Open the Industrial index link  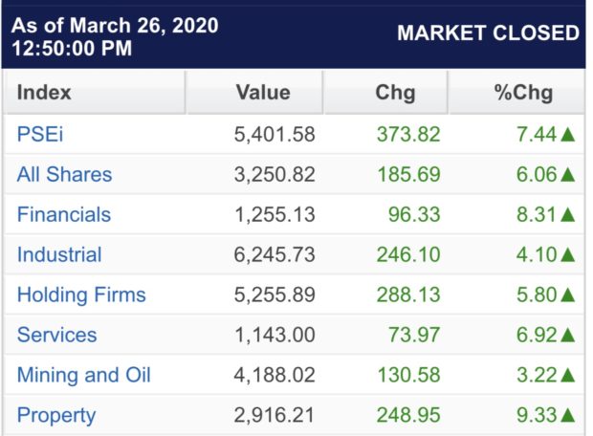[59, 254]
